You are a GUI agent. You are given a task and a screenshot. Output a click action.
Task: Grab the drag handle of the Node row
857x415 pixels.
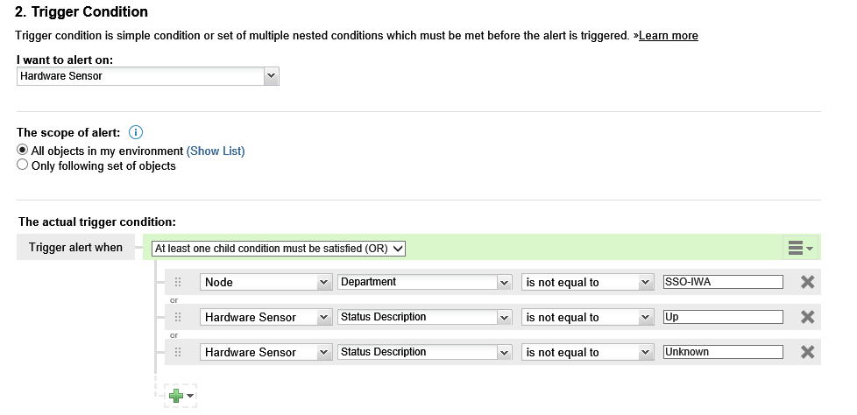click(x=178, y=282)
